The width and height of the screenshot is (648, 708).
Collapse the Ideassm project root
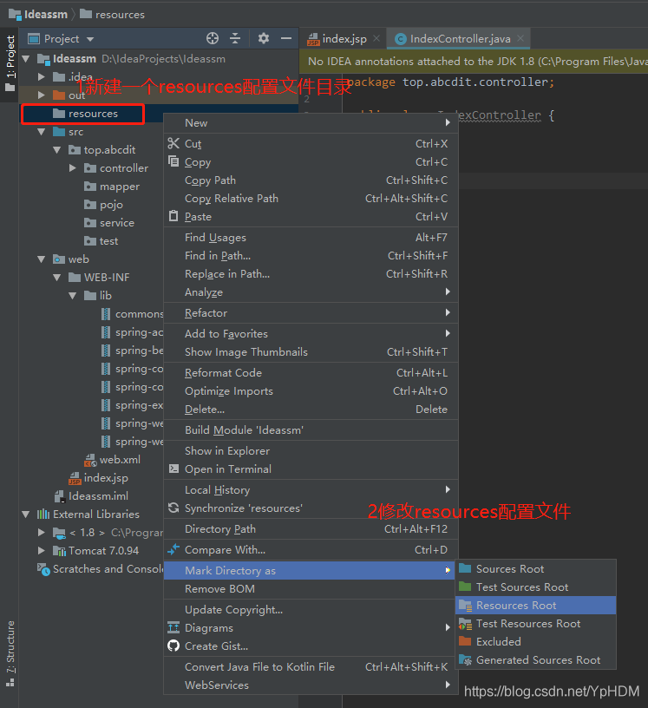[x=26, y=59]
